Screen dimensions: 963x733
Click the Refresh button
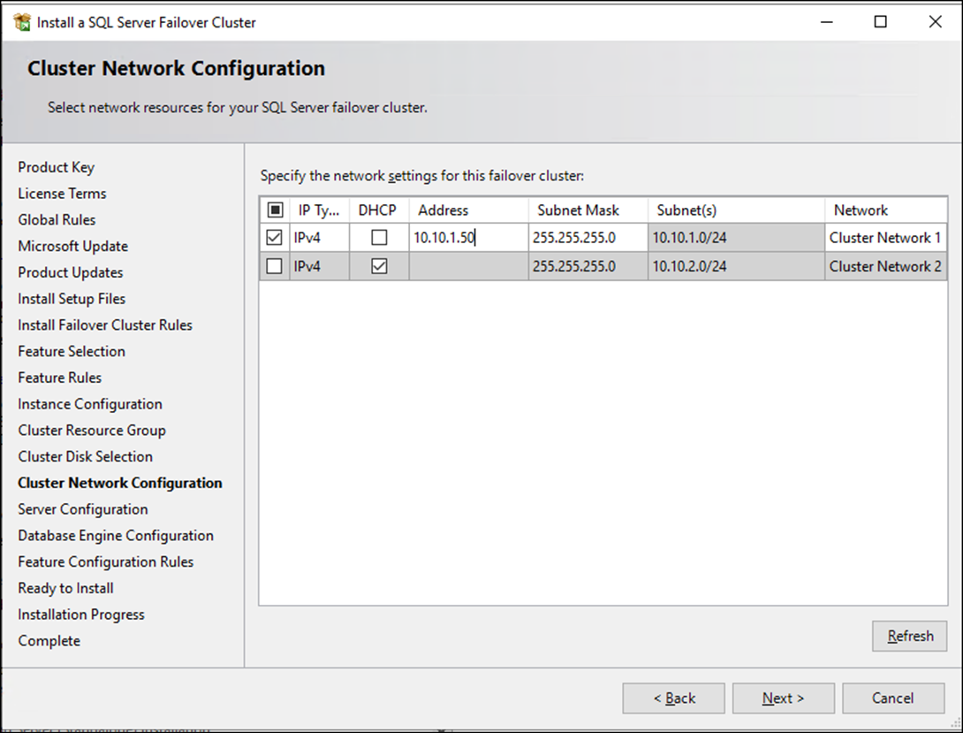click(910, 636)
